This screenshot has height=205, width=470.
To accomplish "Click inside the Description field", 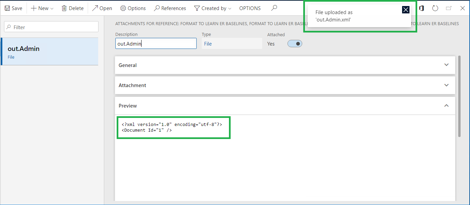I will (x=156, y=43).
